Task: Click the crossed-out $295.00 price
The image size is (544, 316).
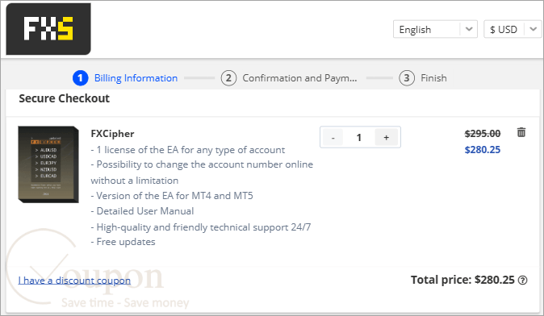Action: click(x=482, y=133)
